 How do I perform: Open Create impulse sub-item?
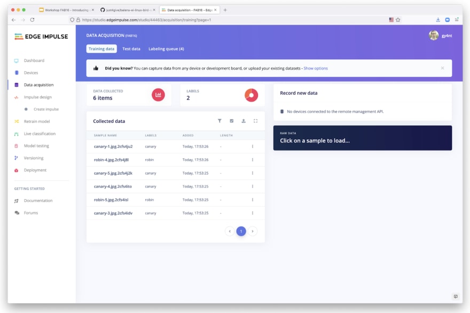(x=46, y=109)
